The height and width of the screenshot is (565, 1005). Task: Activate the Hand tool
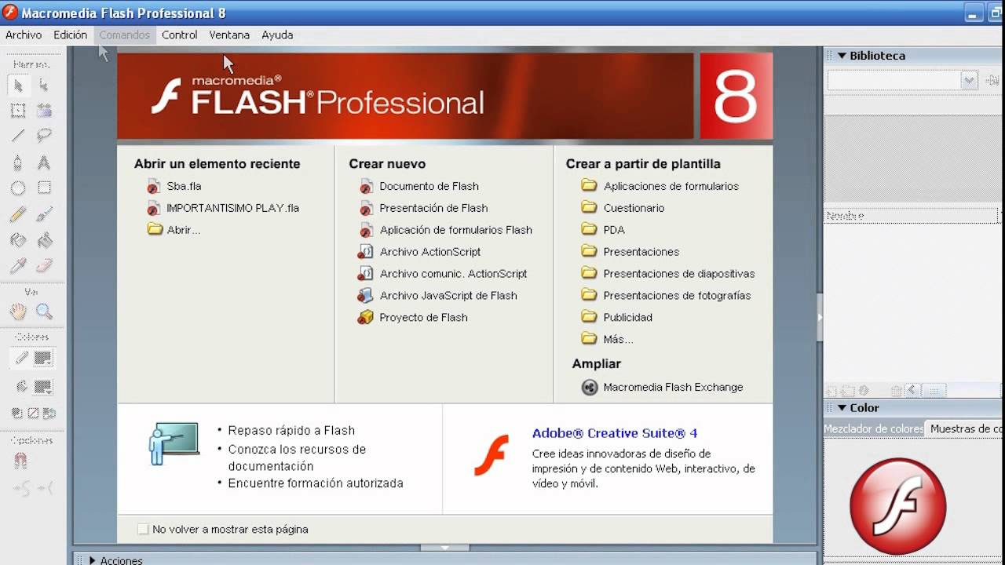(x=18, y=312)
